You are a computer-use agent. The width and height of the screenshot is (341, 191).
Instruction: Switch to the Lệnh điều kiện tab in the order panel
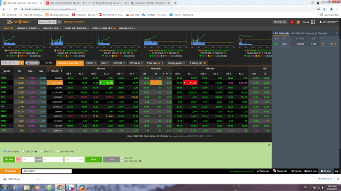298,33
